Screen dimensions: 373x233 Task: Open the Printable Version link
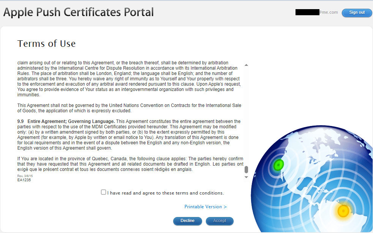[205, 207]
